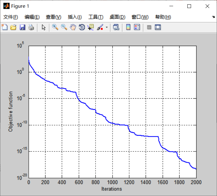Screen dimensions: 217x196
Task: Toggle the Brush data tool
Action: pyautogui.click(x=100, y=27)
